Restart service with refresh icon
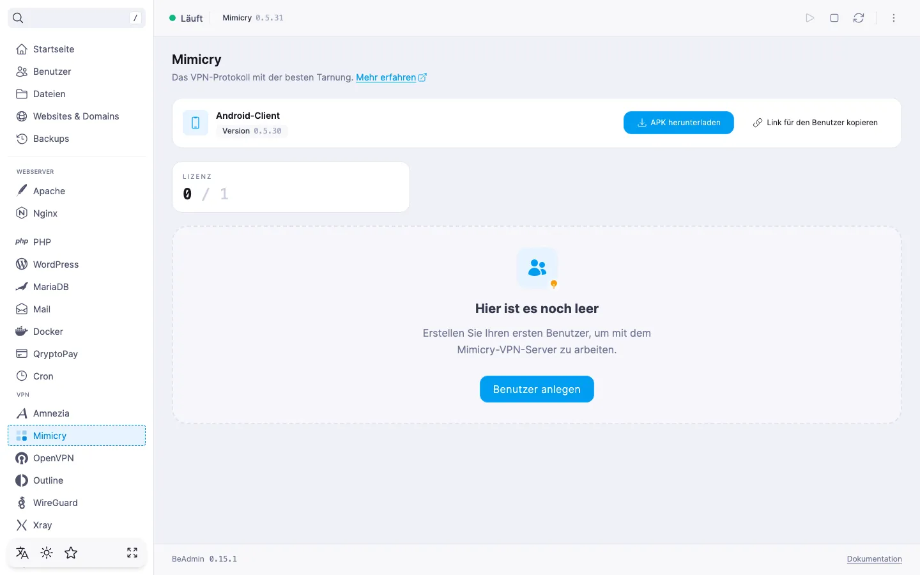The height and width of the screenshot is (575, 920). 859,18
